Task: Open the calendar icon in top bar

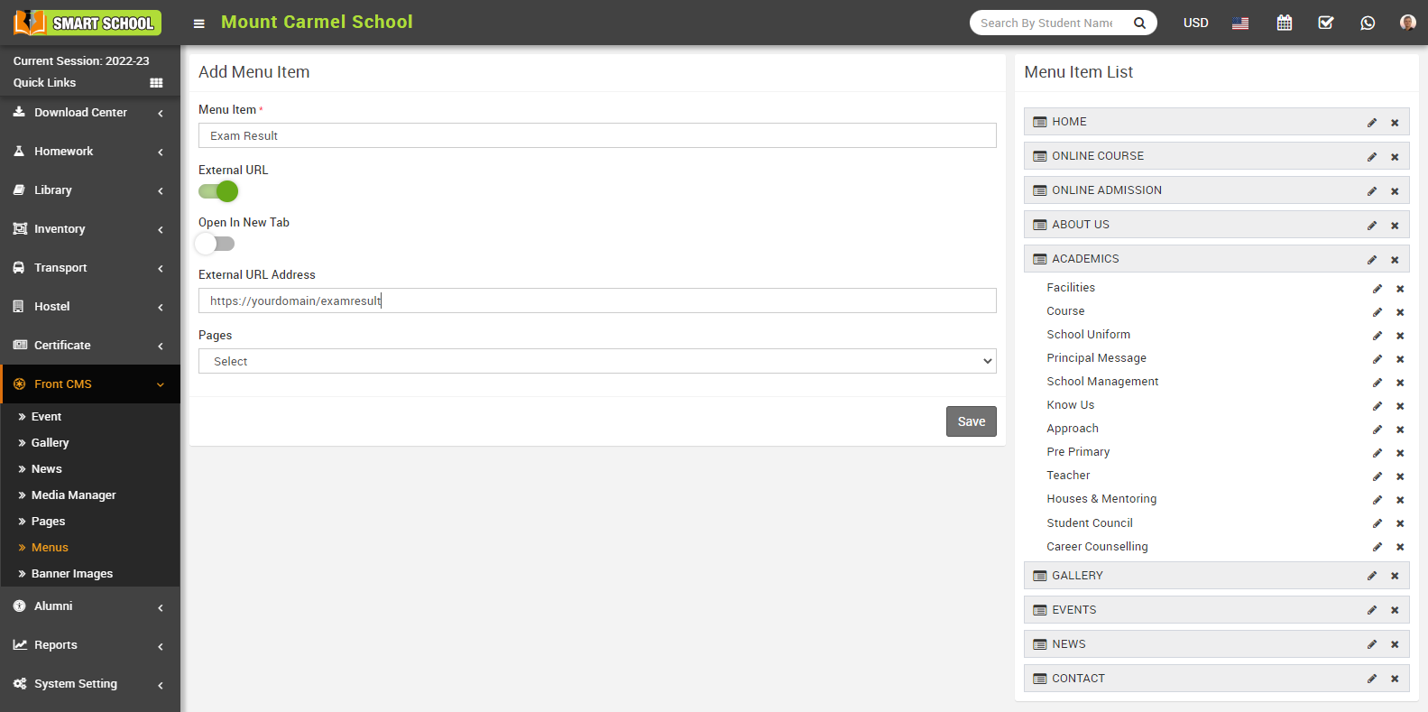Action: point(1285,23)
